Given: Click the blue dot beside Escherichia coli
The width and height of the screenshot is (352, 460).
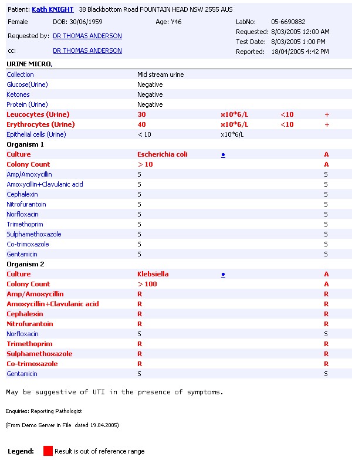Looking at the screenshot, I should pyautogui.click(x=224, y=155).
